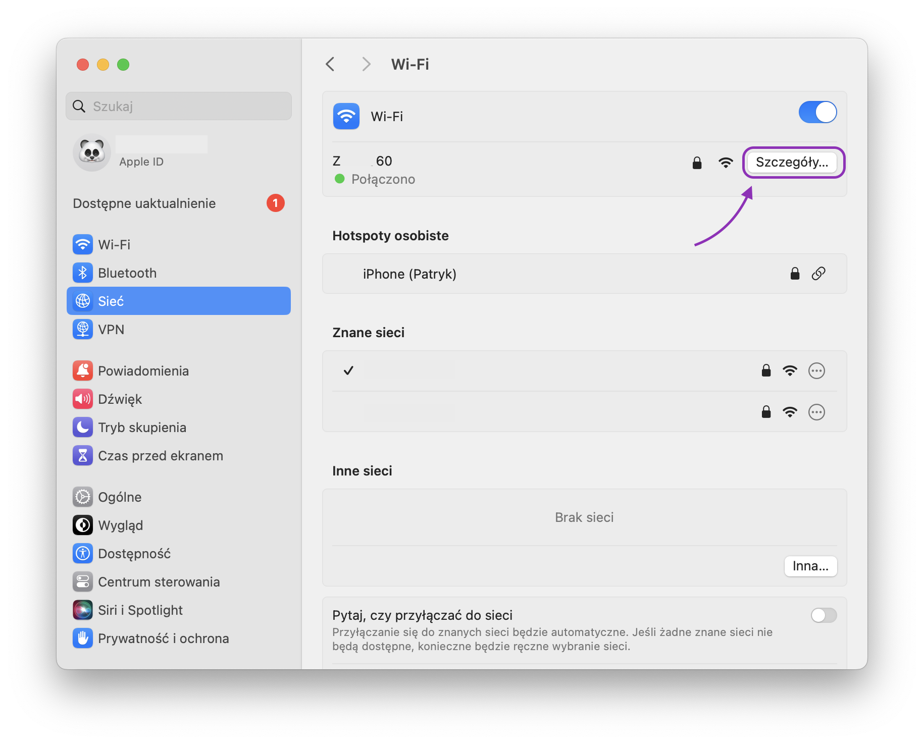Click the lock icon in iPhone (Patryk) row
The image size is (924, 744).
[795, 274]
